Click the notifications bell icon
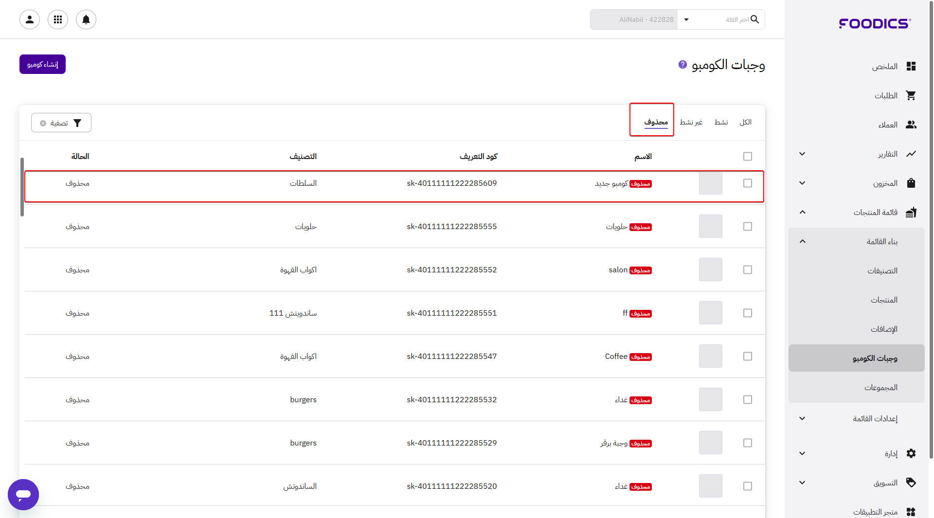 [x=86, y=19]
